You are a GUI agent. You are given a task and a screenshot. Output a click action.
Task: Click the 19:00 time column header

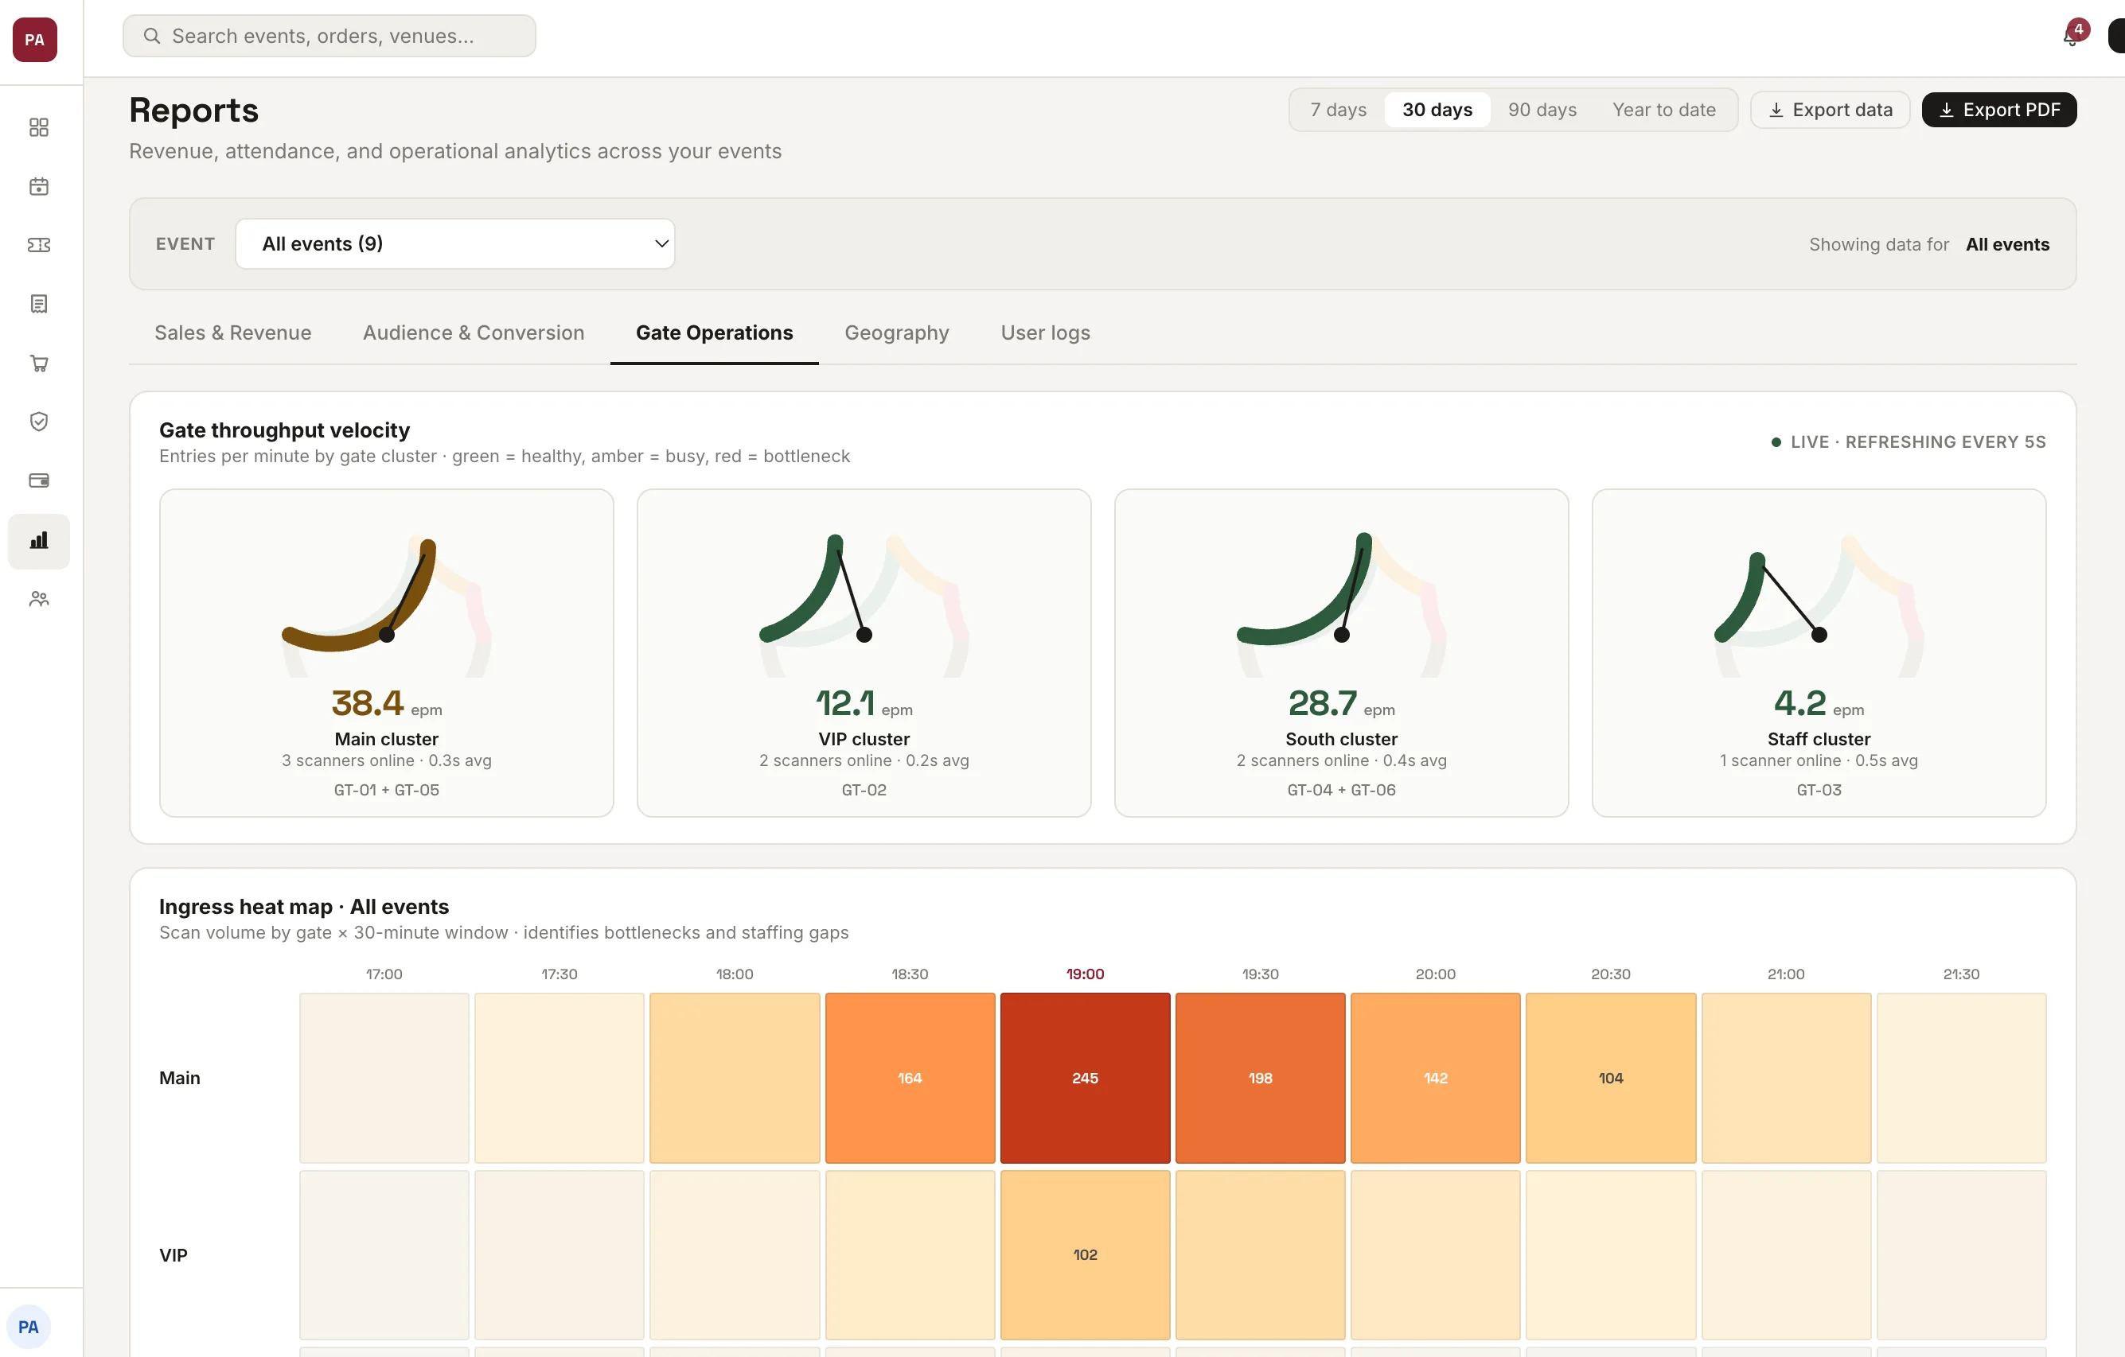coord(1085,974)
